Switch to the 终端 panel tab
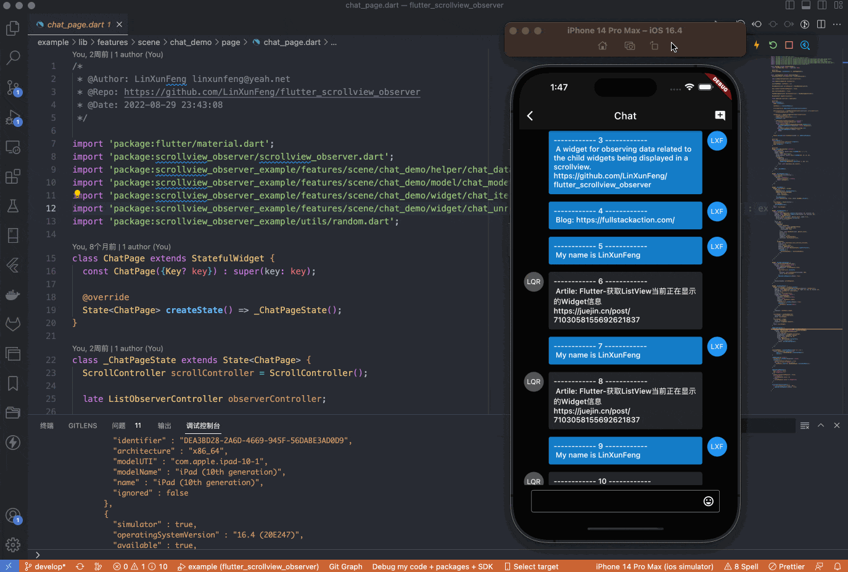Viewport: 848px width, 572px height. tap(47, 425)
